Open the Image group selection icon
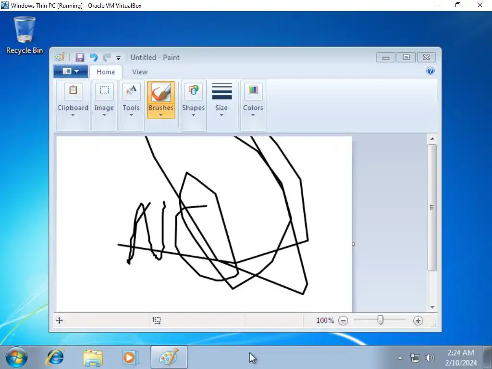The image size is (492, 369). (104, 90)
